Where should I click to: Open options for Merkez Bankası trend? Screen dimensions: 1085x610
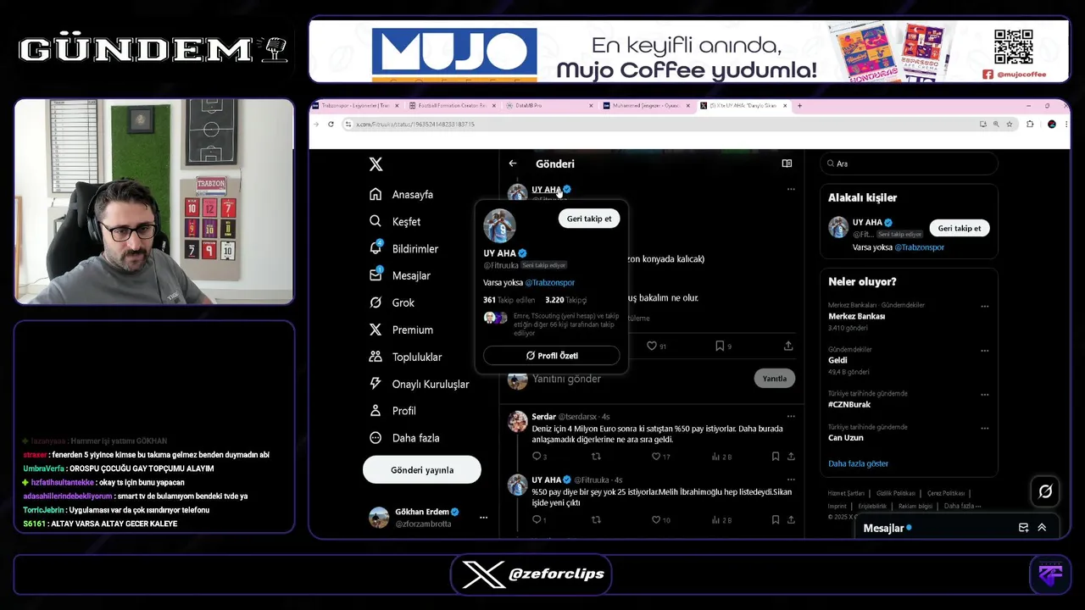pos(984,307)
